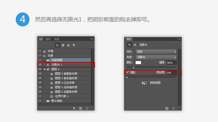Open the 预设 preset dropdown
This screenshot has width=218, height=122.
(x=156, y=52)
